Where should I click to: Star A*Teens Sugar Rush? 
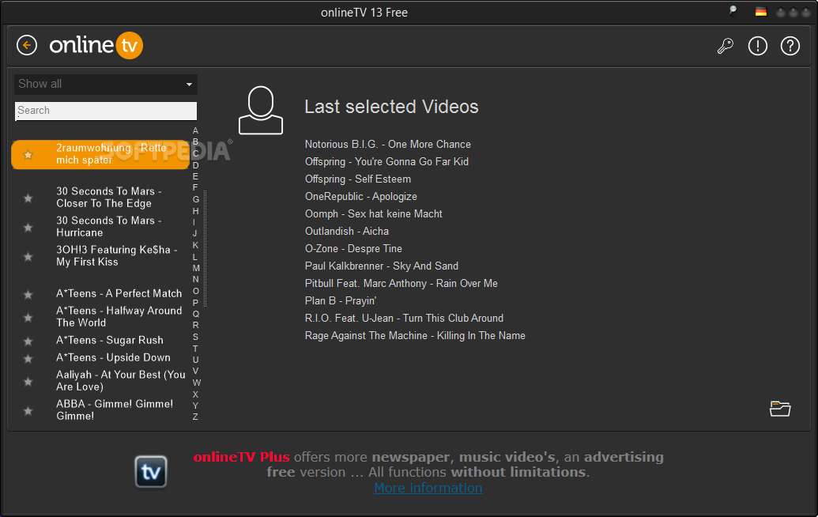pos(28,342)
